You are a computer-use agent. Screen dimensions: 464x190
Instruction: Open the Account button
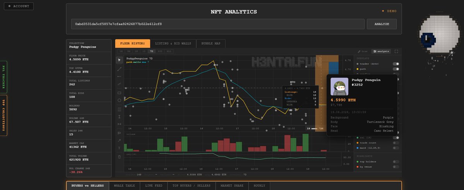[19, 6]
